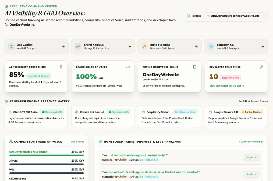The image size is (273, 181).
Task: Click the wrench icon on Developer Rank Fixes card
Action: click(x=261, y=67)
